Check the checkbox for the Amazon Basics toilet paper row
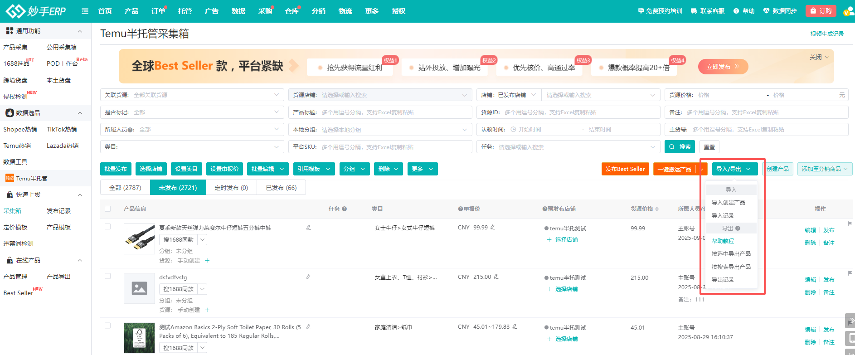 (x=107, y=326)
